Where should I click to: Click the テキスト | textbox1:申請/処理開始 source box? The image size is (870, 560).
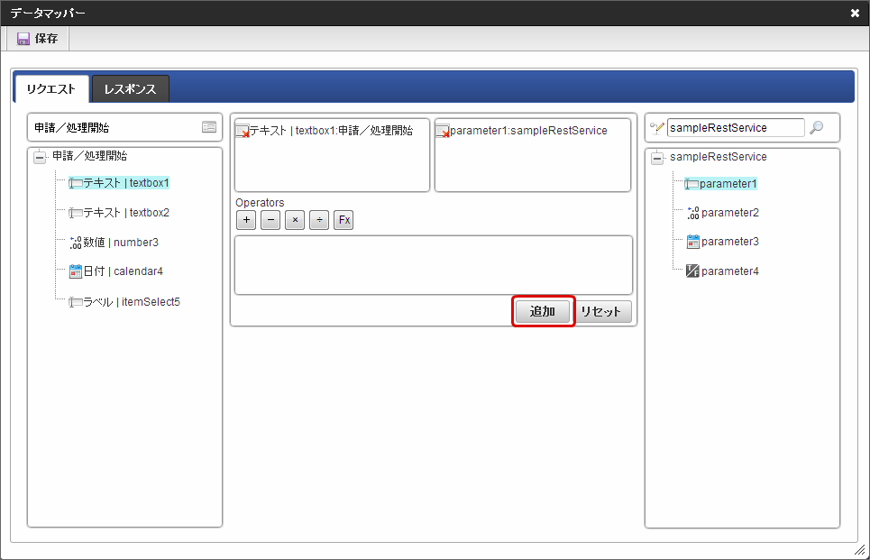(332, 155)
